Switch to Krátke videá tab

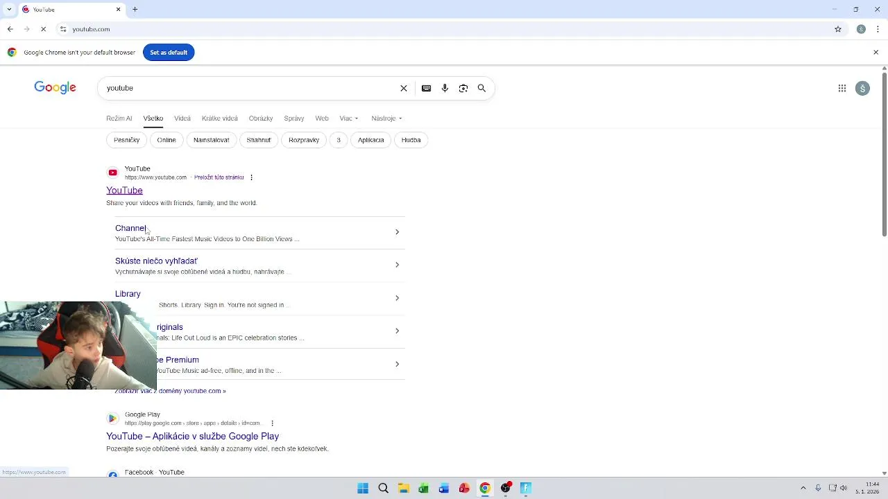coord(220,119)
